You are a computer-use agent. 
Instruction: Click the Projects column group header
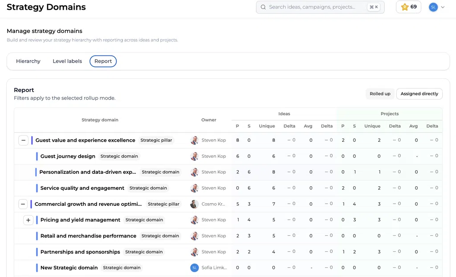(389, 114)
